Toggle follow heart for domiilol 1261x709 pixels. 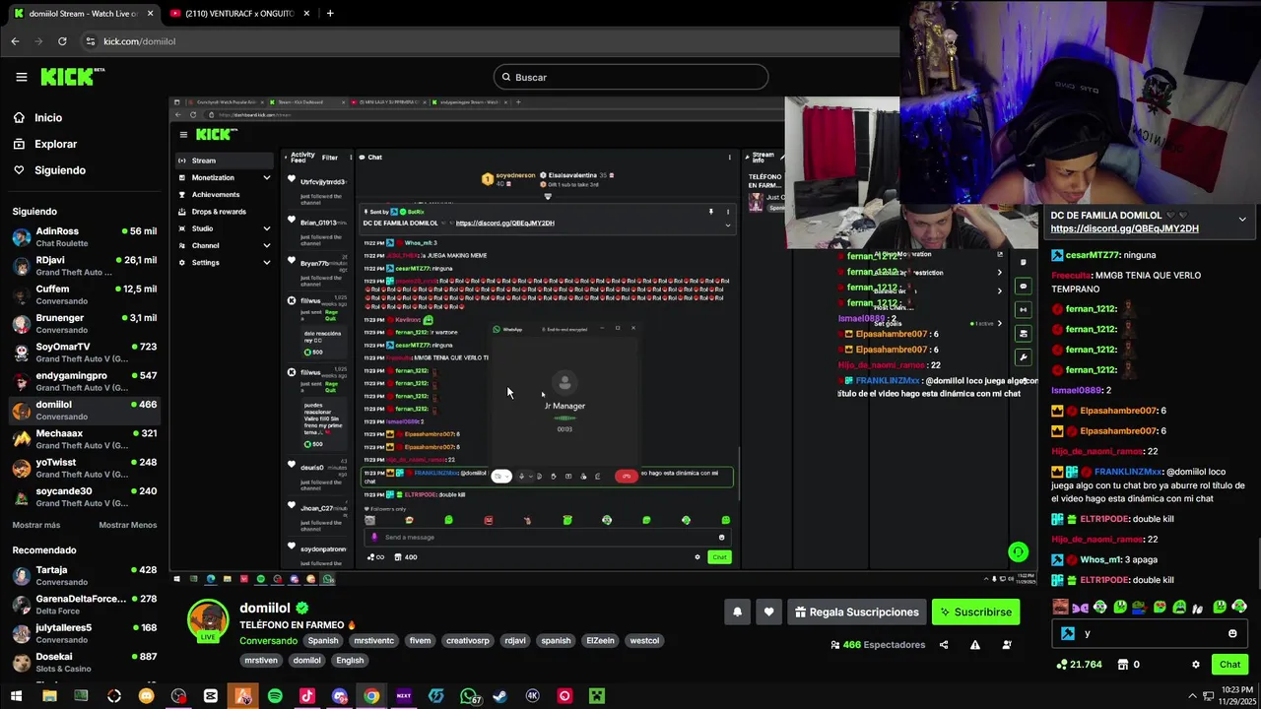tap(768, 612)
